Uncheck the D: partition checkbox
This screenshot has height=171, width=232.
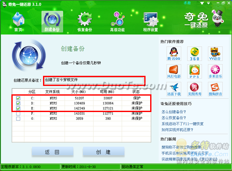tap(18, 103)
